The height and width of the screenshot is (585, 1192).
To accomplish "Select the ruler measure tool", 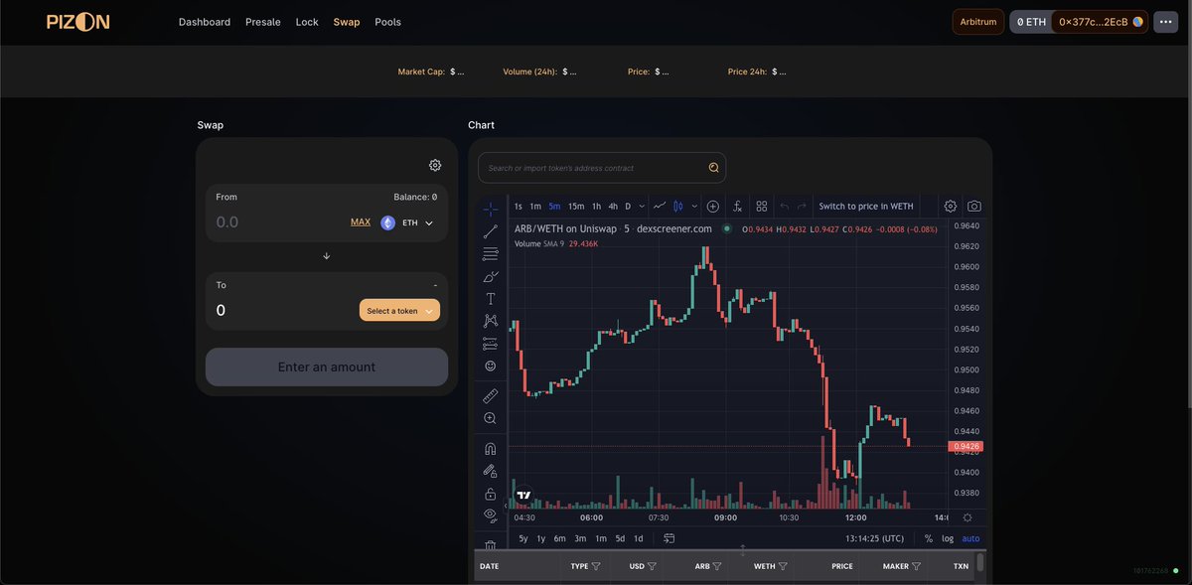I will 490,395.
